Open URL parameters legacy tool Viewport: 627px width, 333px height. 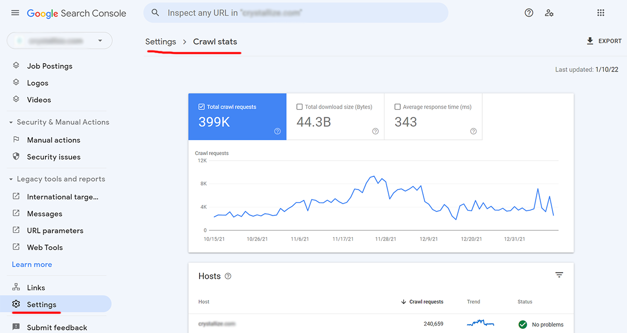(55, 230)
